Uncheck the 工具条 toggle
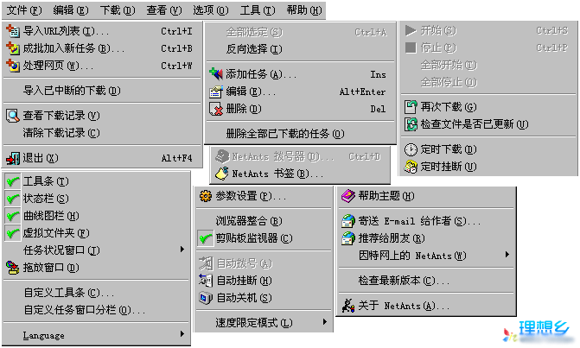 click(x=13, y=181)
